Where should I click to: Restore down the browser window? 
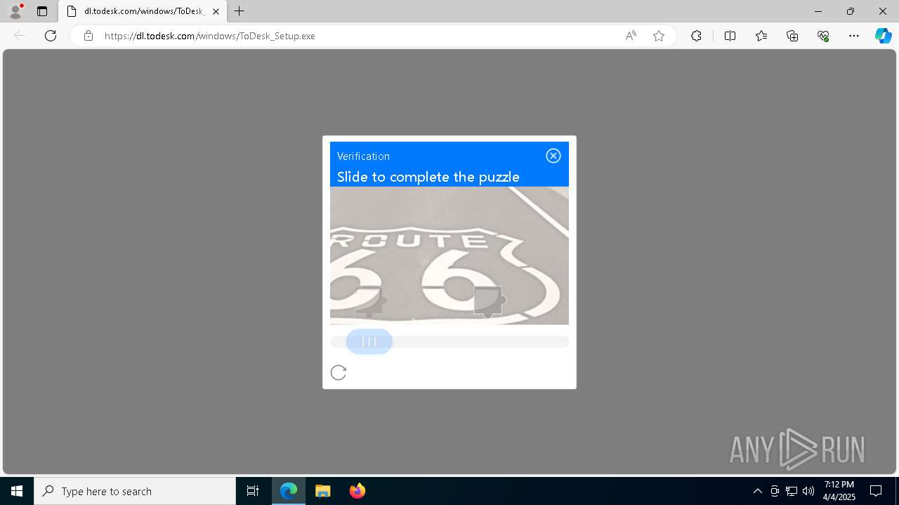[x=851, y=11]
